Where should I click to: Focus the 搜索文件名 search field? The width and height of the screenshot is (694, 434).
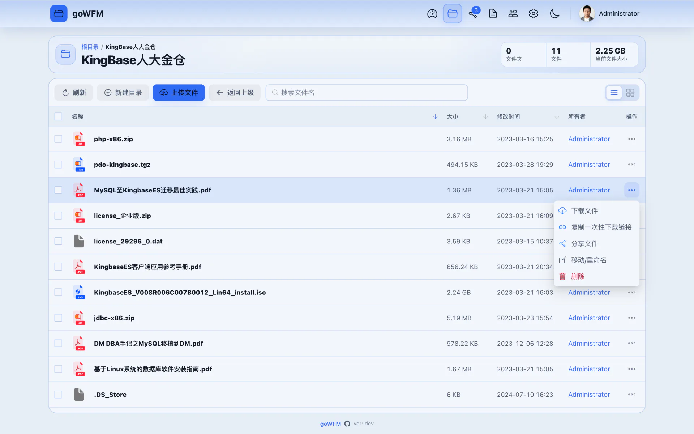point(367,93)
